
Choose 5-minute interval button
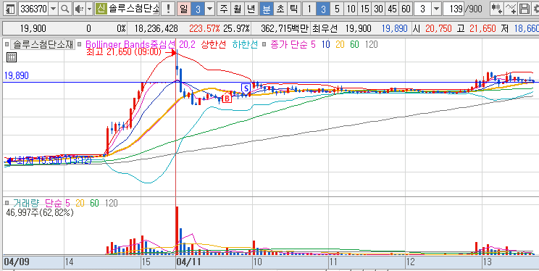tap(337, 9)
